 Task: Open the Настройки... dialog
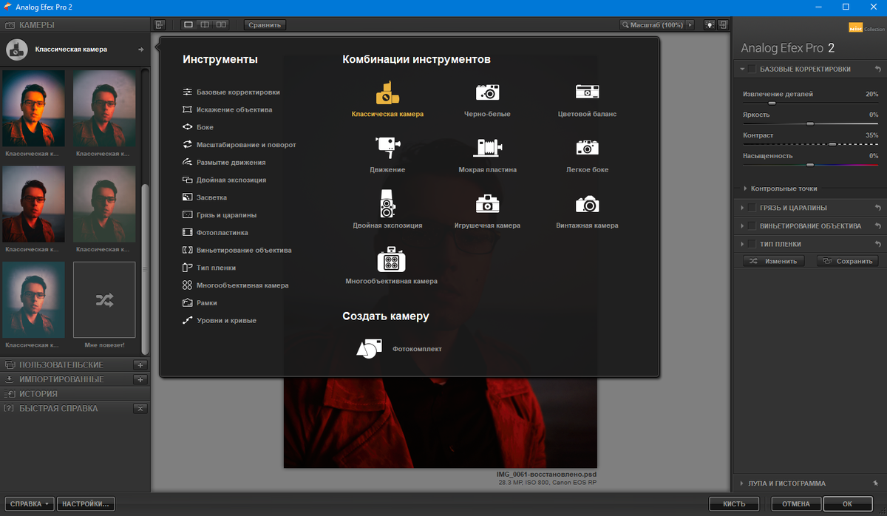pyautogui.click(x=86, y=504)
